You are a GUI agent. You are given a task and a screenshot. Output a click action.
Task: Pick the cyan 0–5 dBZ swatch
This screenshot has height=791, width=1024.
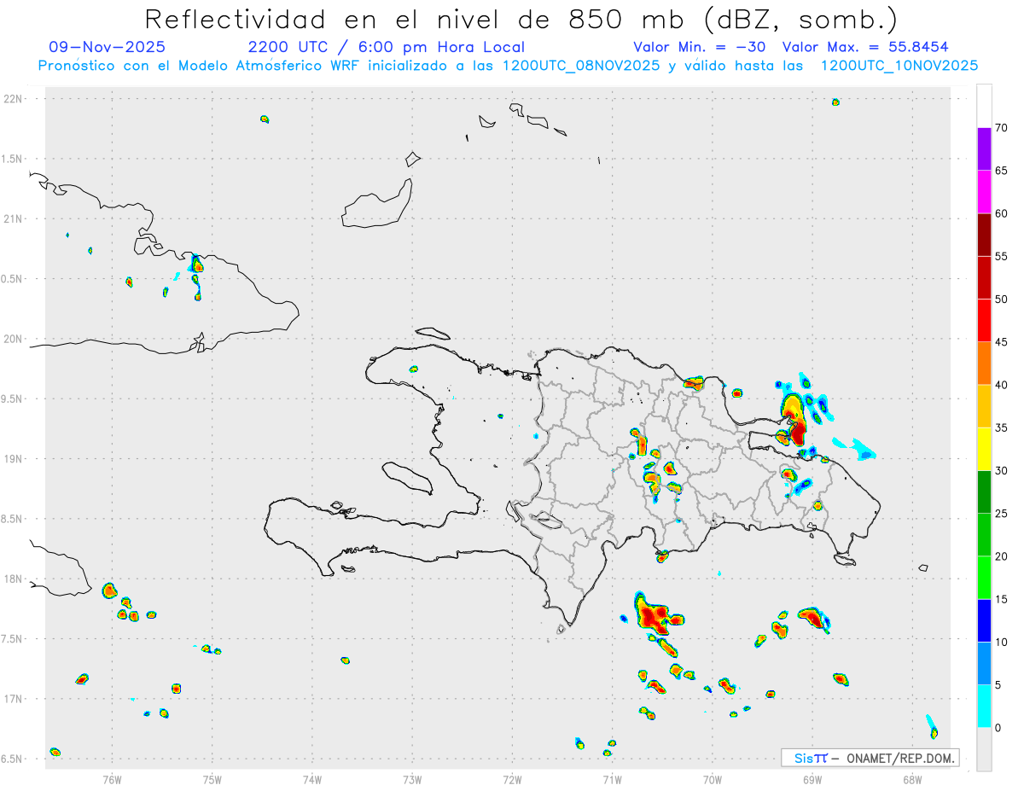(x=984, y=706)
